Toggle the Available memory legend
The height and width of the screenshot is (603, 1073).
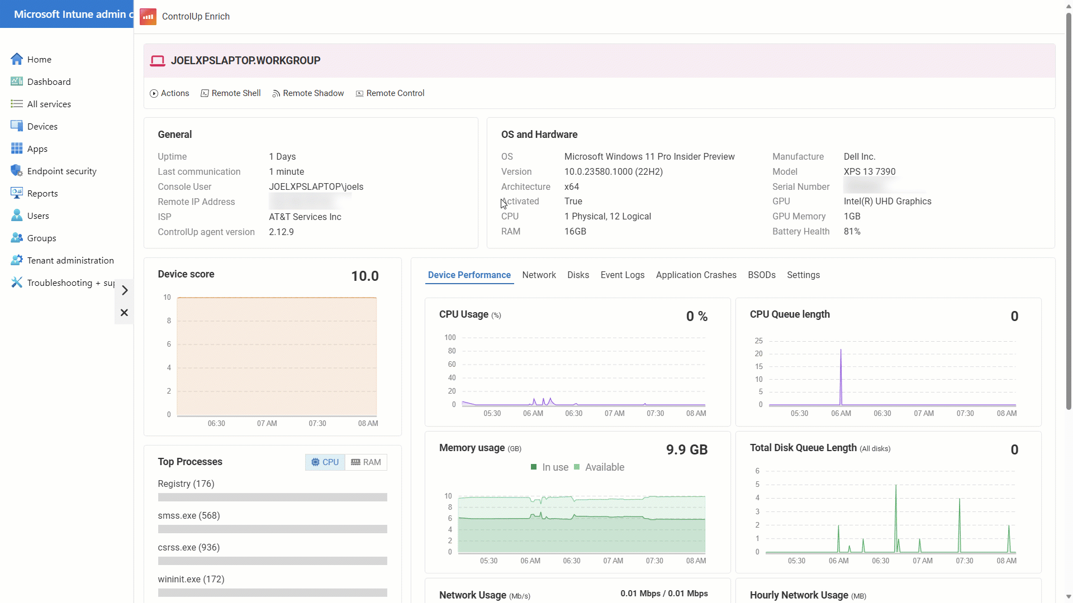[599, 467]
